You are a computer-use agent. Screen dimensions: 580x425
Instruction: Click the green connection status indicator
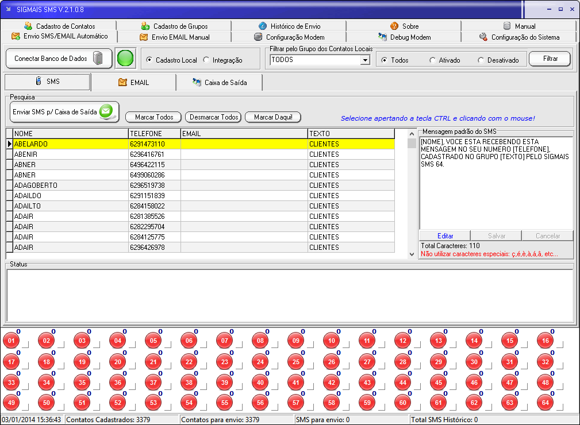point(125,59)
